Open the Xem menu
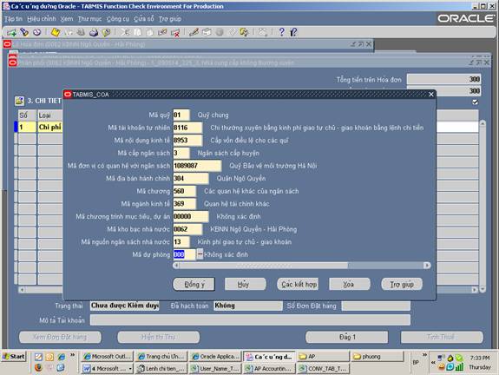This screenshot has width=499, height=375. [x=67, y=19]
